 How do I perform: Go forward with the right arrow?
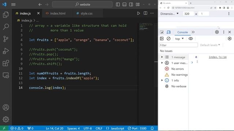point(47,4)
